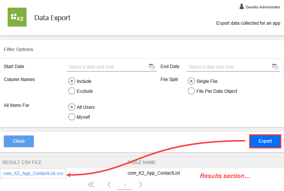Open the End Date calendar picker icon
Image resolution: width=284 pixels, height=191 pixels.
click(x=275, y=67)
